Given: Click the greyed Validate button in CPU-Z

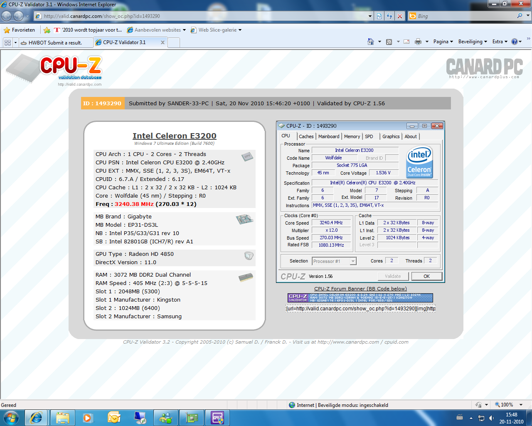Looking at the screenshot, I should click(393, 276).
